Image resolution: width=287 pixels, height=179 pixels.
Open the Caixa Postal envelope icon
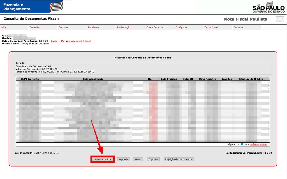click(280, 19)
